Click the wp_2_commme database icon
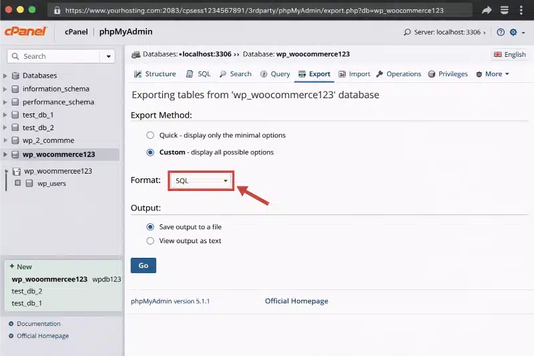The width and height of the screenshot is (534, 356). click(15, 140)
